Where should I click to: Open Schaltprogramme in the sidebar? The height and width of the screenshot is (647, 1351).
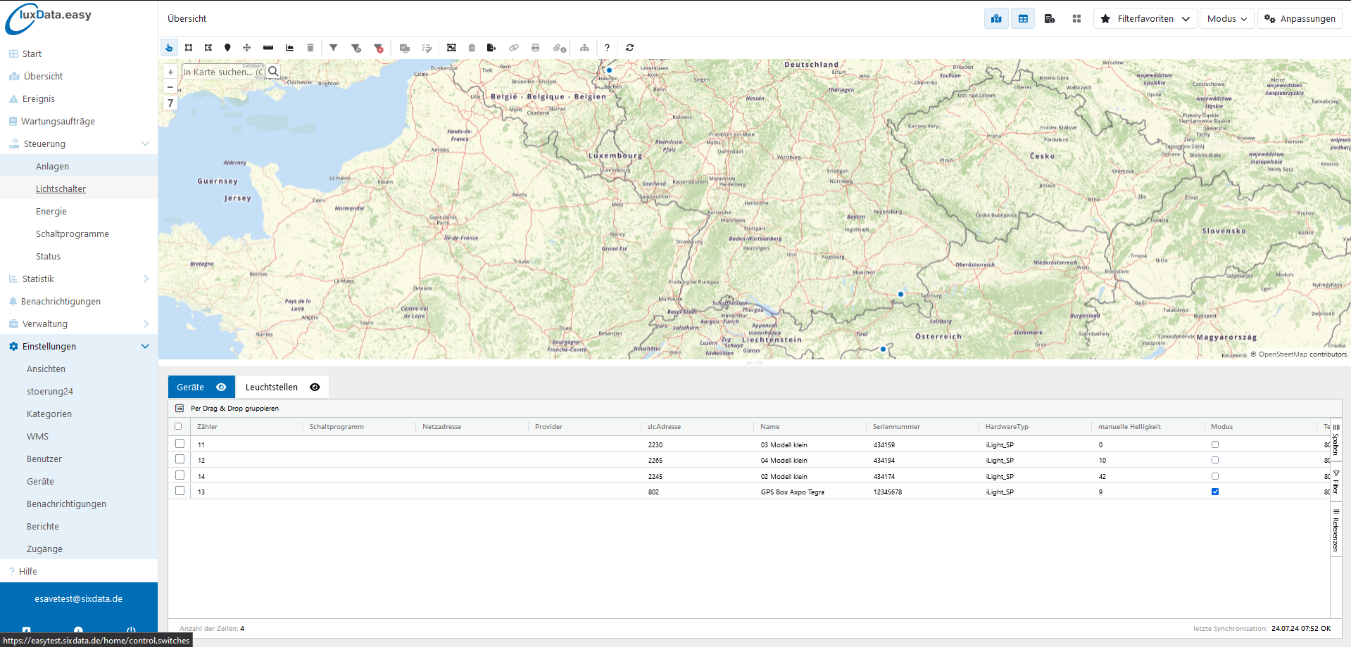click(73, 234)
